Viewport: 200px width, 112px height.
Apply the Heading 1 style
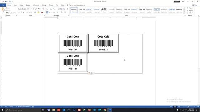[89, 10]
